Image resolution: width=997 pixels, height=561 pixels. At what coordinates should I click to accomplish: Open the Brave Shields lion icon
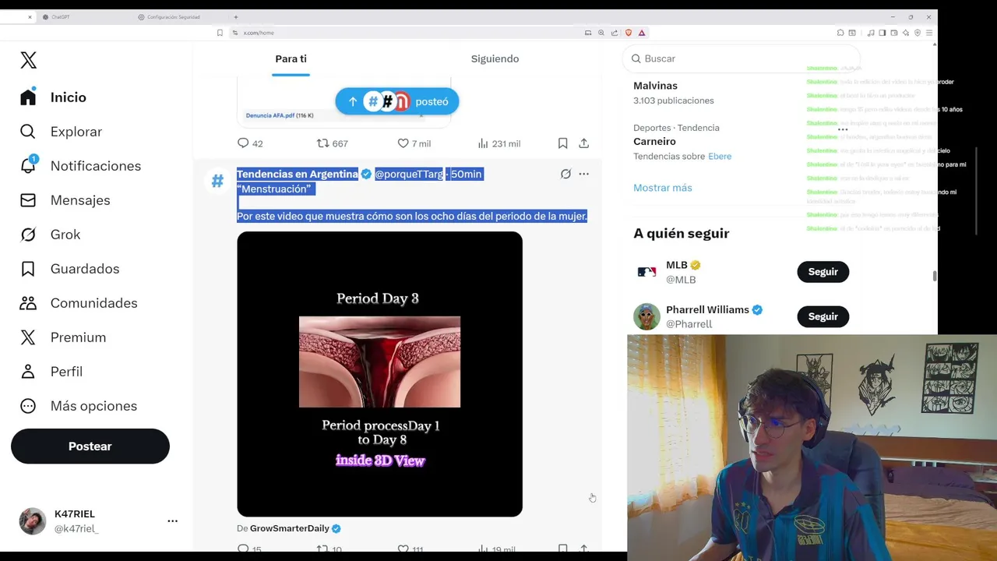click(x=629, y=33)
